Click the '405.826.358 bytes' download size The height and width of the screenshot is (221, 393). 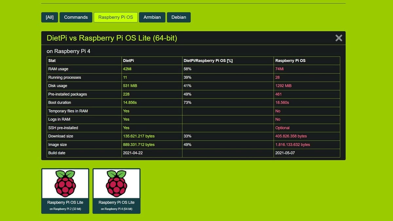(x=291, y=136)
